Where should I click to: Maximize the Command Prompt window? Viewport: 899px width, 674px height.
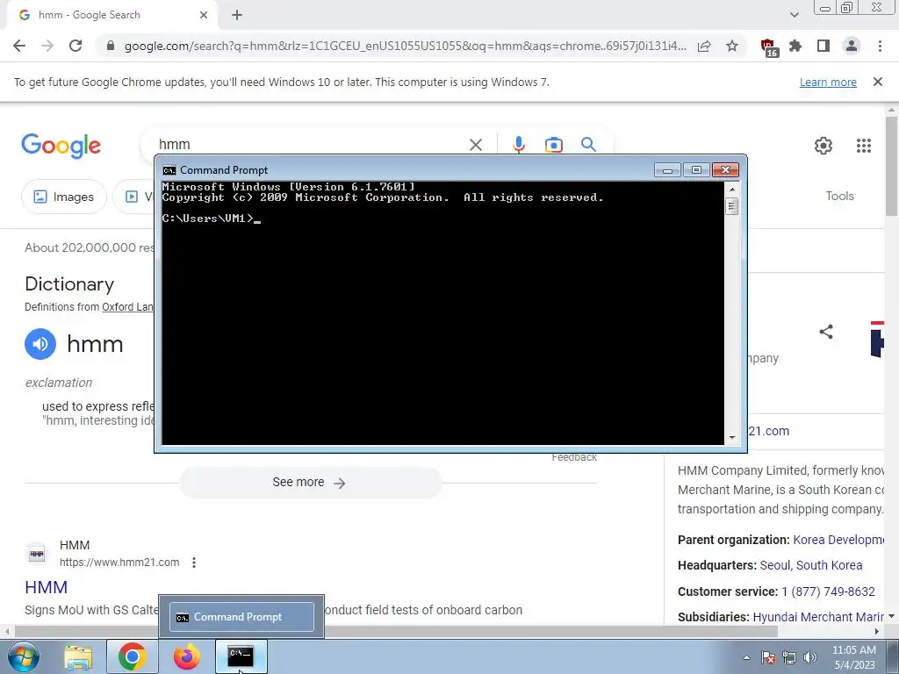696,170
